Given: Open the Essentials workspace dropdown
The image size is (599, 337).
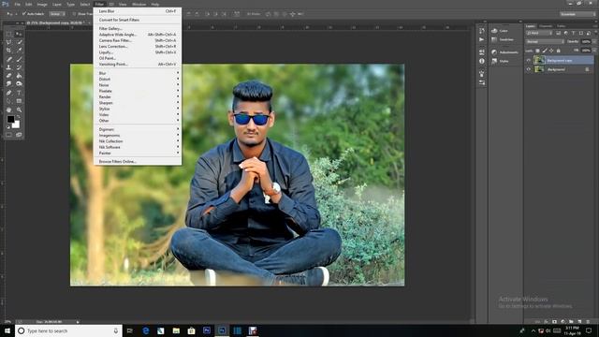Looking at the screenshot, I should point(577,14).
